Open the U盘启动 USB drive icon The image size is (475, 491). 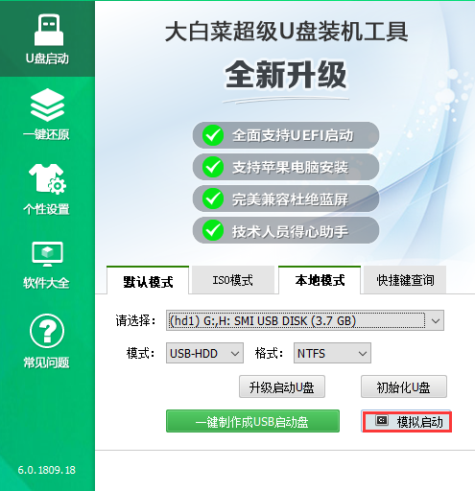pos(49,30)
